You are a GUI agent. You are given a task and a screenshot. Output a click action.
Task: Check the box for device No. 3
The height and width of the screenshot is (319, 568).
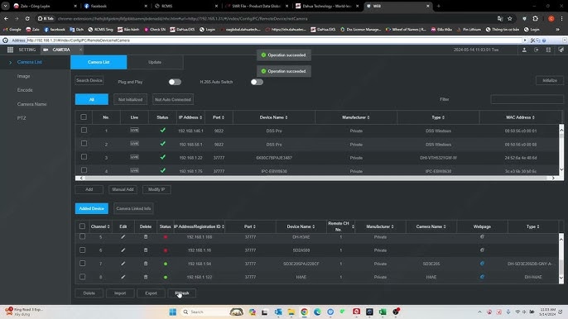[84, 157]
